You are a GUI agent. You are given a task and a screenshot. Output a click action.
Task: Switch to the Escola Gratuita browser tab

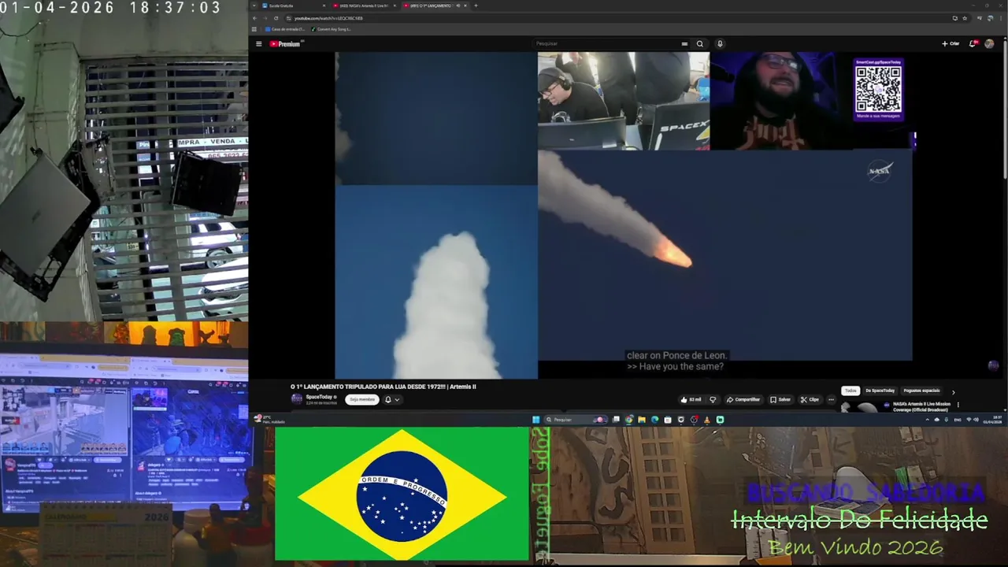pyautogui.click(x=291, y=6)
